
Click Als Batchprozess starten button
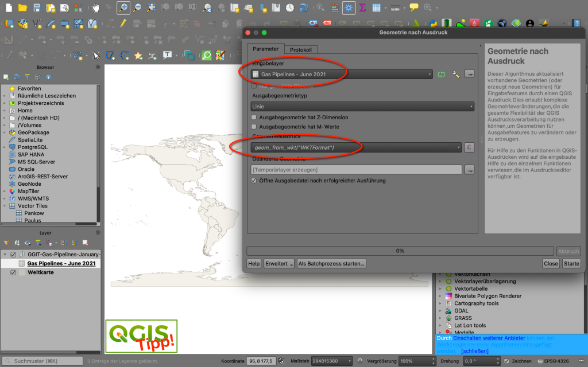tap(331, 264)
